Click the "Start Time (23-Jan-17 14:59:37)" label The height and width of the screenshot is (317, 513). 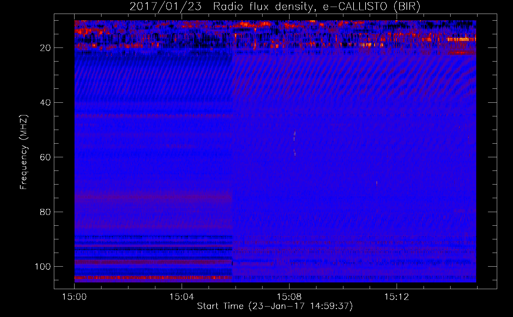pos(275,306)
